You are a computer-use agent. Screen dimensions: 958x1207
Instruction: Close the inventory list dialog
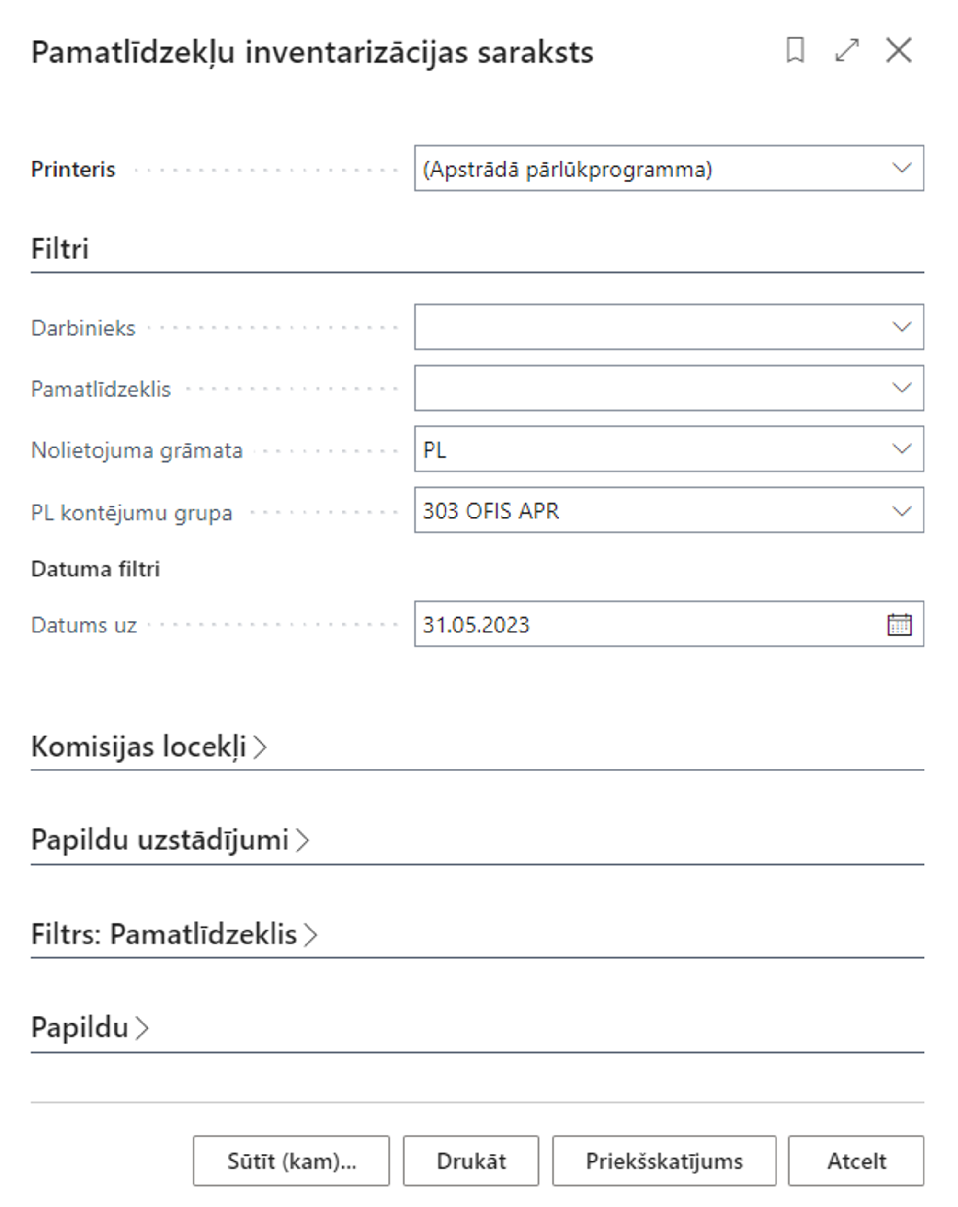coord(899,51)
